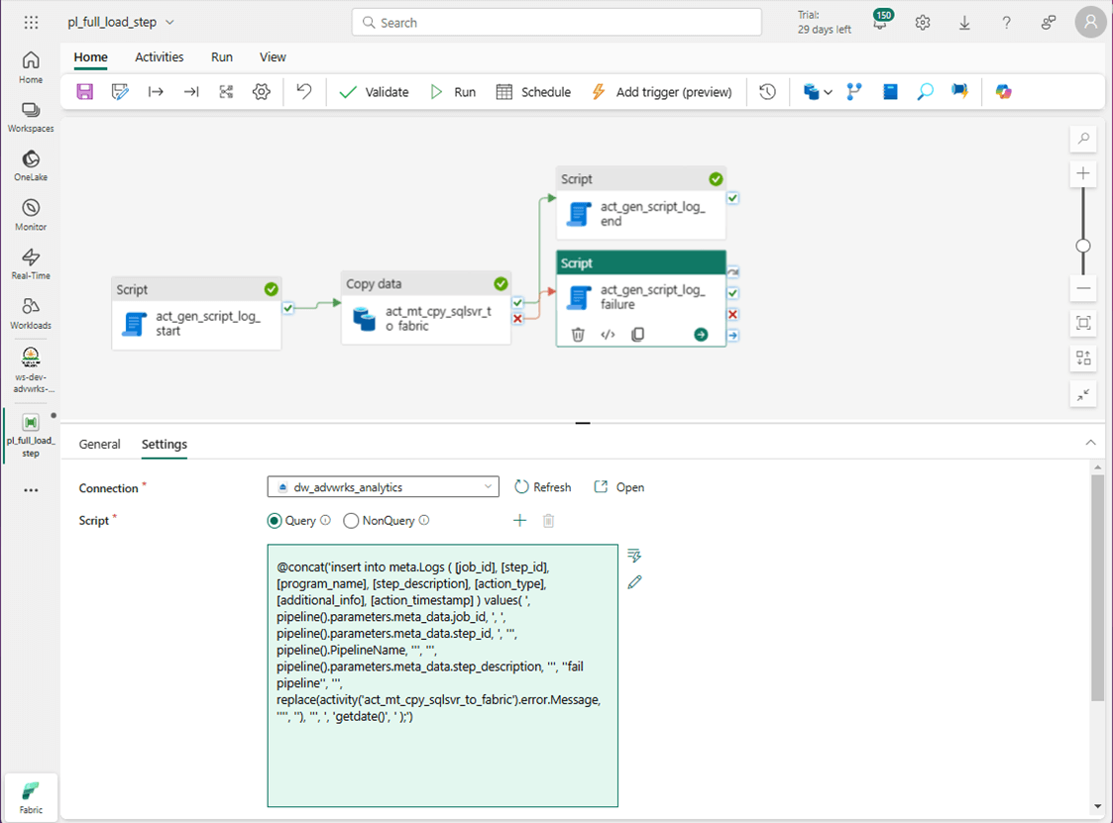Click the Copy data on-fail red X connector
This screenshot has width=1113, height=823.
coord(517,319)
